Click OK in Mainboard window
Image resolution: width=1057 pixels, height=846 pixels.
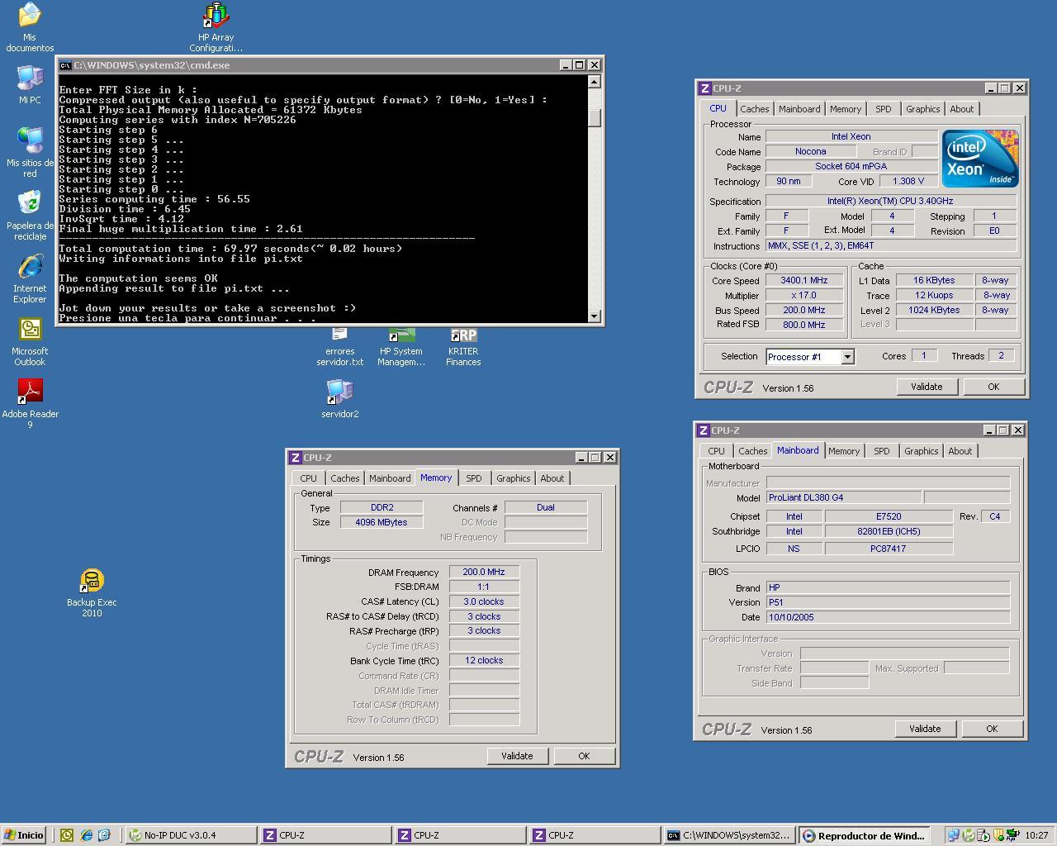tap(992, 729)
